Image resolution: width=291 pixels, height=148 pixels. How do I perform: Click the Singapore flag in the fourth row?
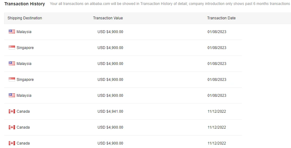pyautogui.click(x=12, y=80)
